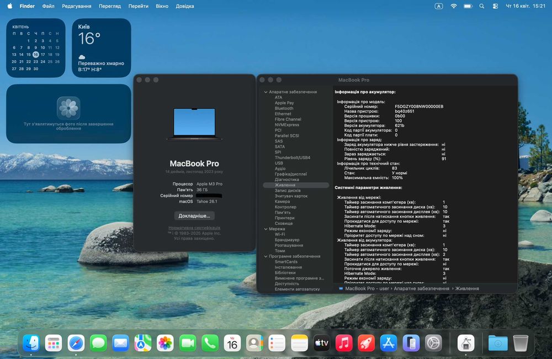Open the red rocket app icon in Dock
The height and width of the screenshot is (359, 552).
(366, 343)
